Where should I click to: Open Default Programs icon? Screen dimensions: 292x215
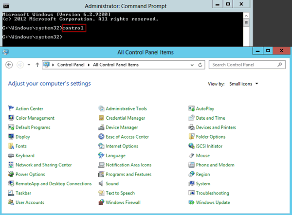[11, 127]
